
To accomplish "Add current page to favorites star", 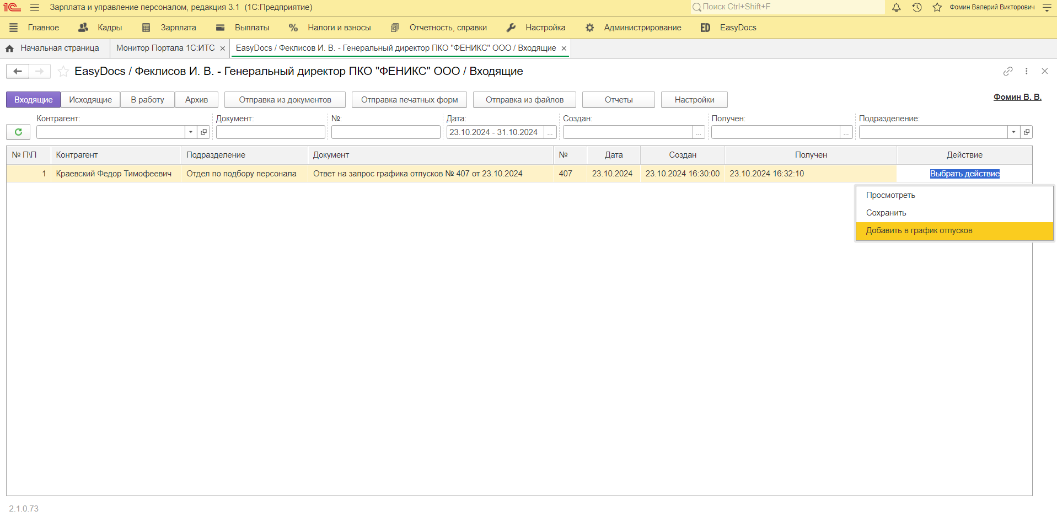I will (x=63, y=72).
